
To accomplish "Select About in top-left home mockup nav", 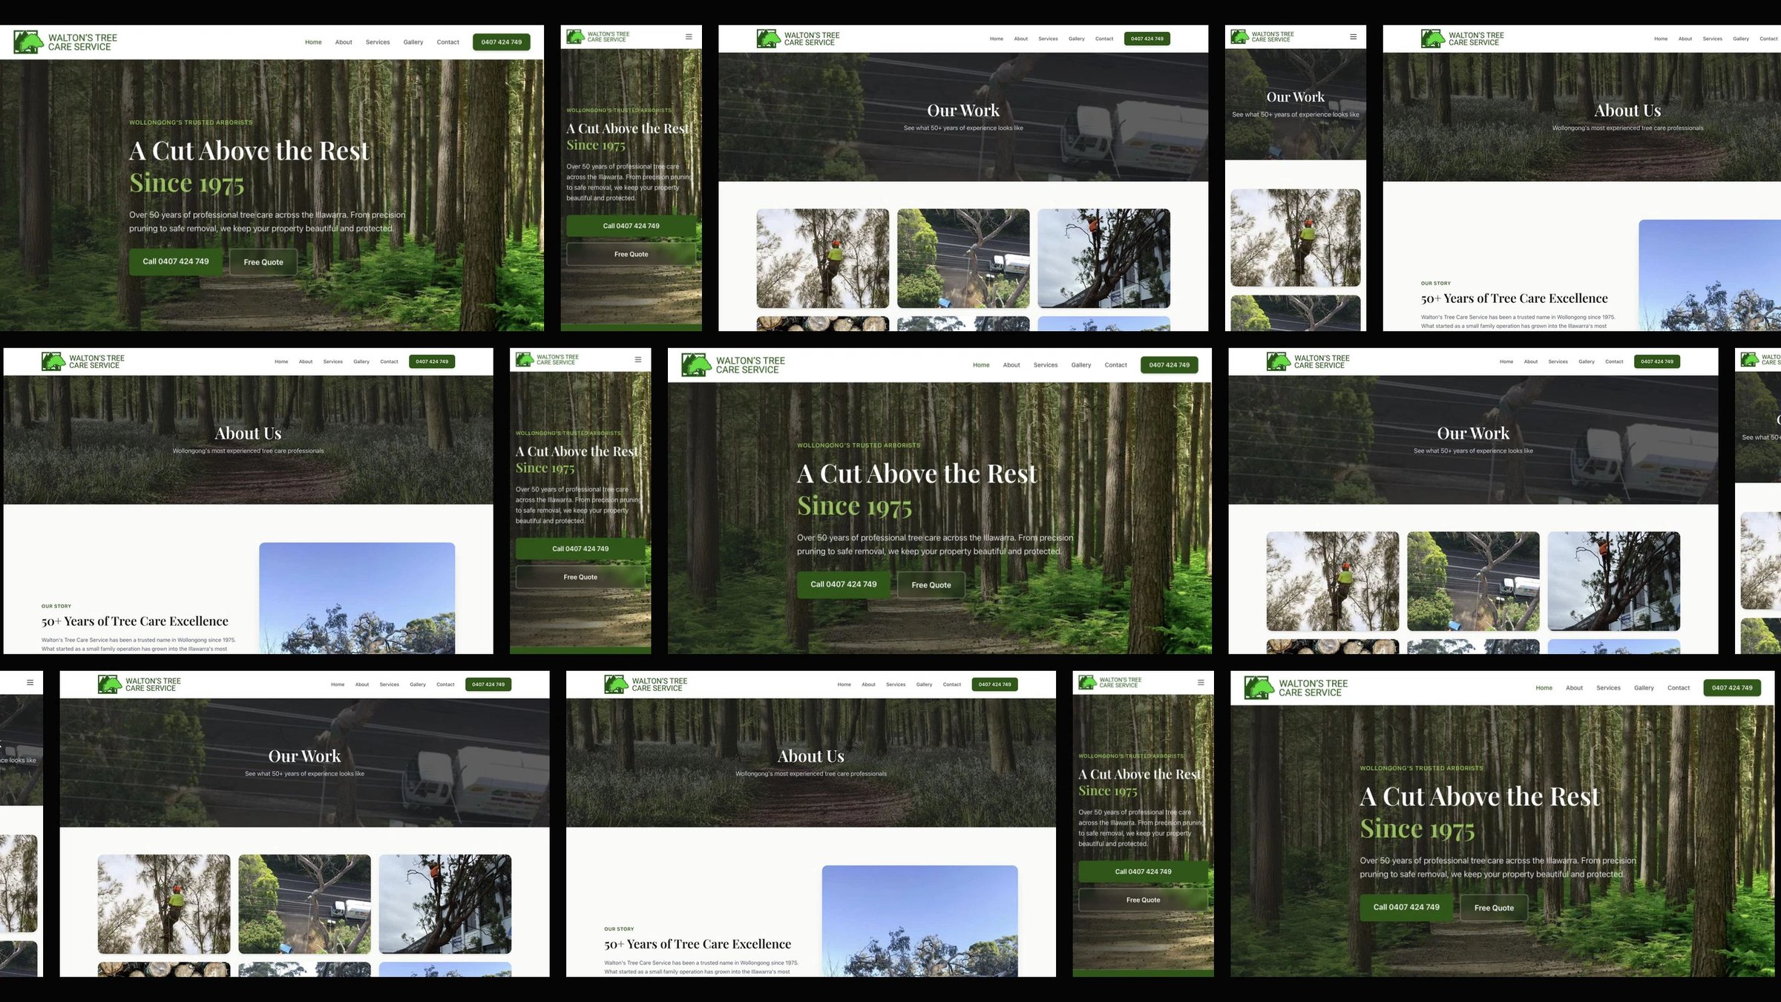I will click(344, 42).
